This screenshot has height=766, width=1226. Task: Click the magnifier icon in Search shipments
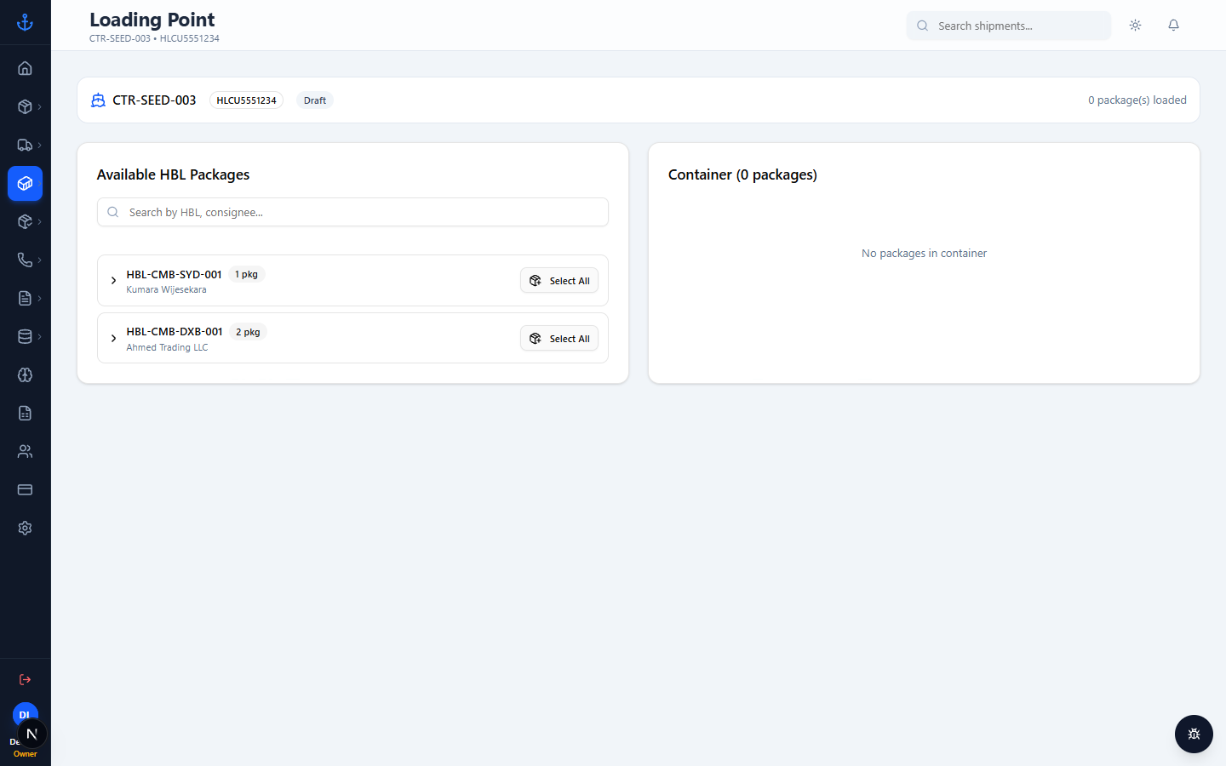922,26
